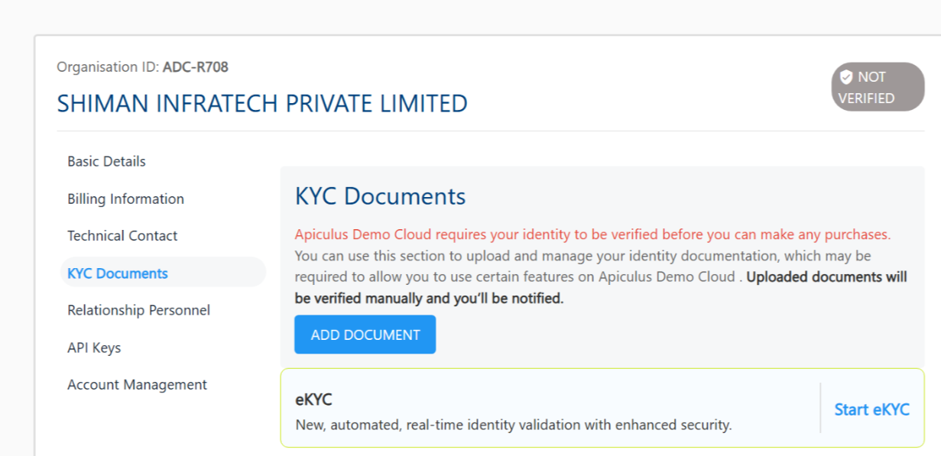Image resolution: width=941 pixels, height=456 pixels.
Task: Click the shield verification icon on NOT VERIFIED badge
Action: [x=847, y=76]
